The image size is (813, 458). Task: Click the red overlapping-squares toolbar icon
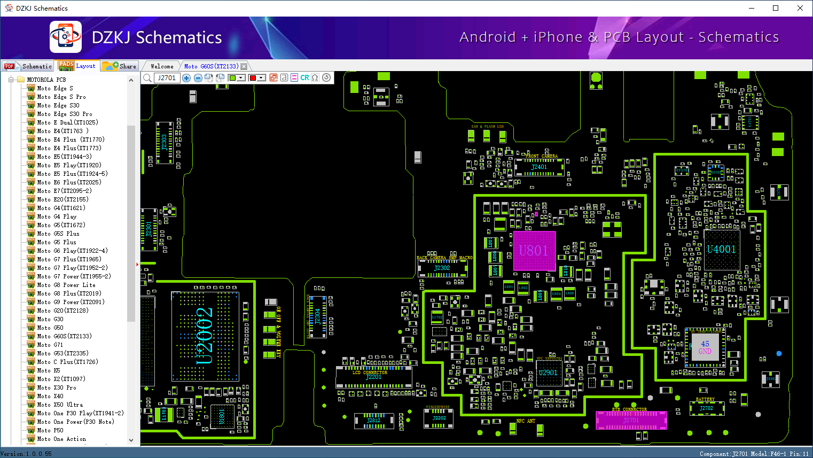(273, 78)
